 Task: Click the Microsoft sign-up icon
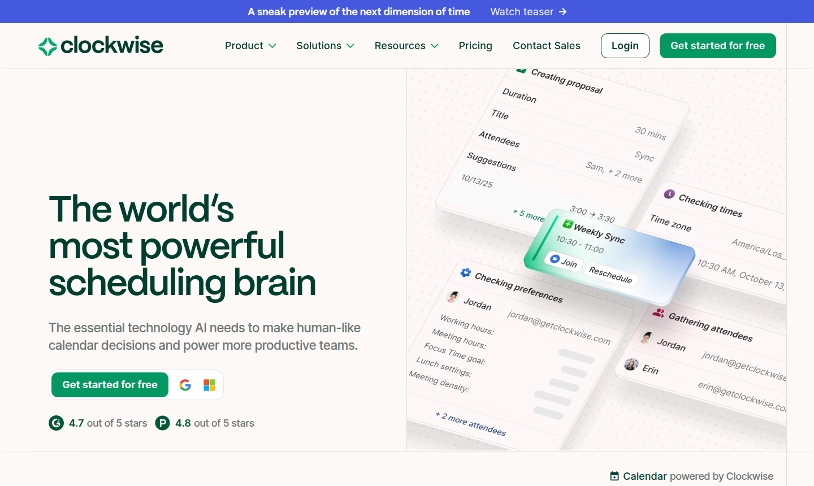[x=209, y=385]
